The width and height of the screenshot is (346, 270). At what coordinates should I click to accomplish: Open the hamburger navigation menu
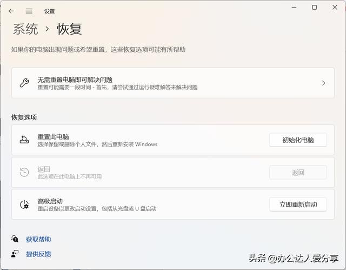pos(29,11)
